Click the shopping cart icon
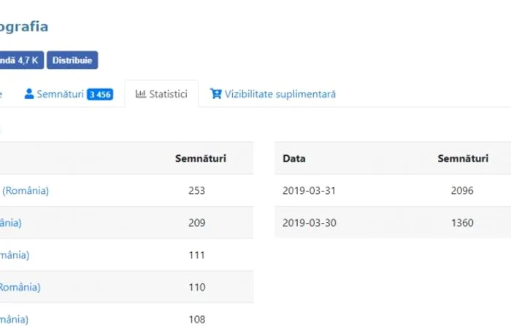The height and width of the screenshot is (330, 511). tap(216, 94)
